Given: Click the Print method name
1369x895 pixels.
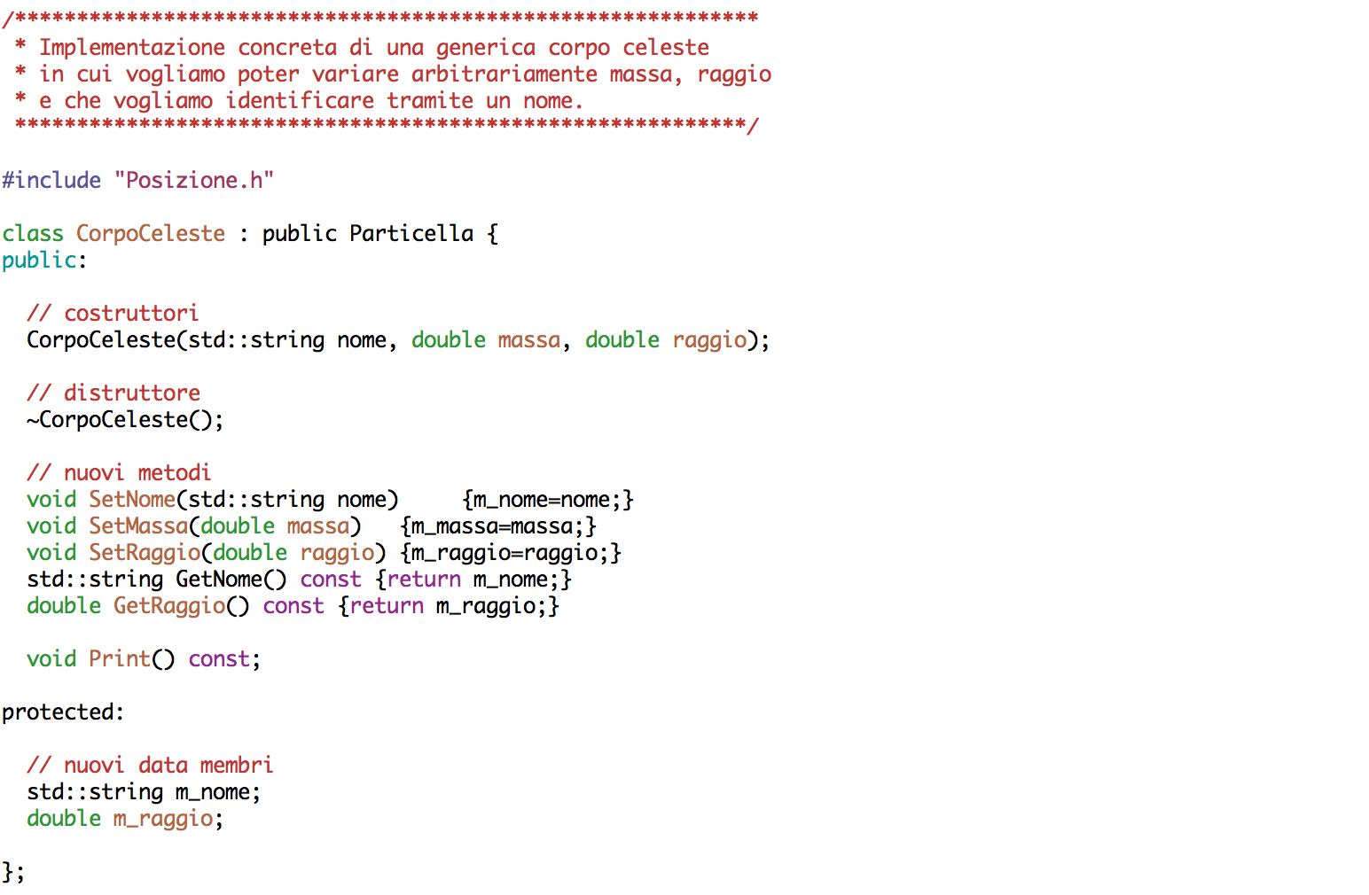Looking at the screenshot, I should click(120, 658).
